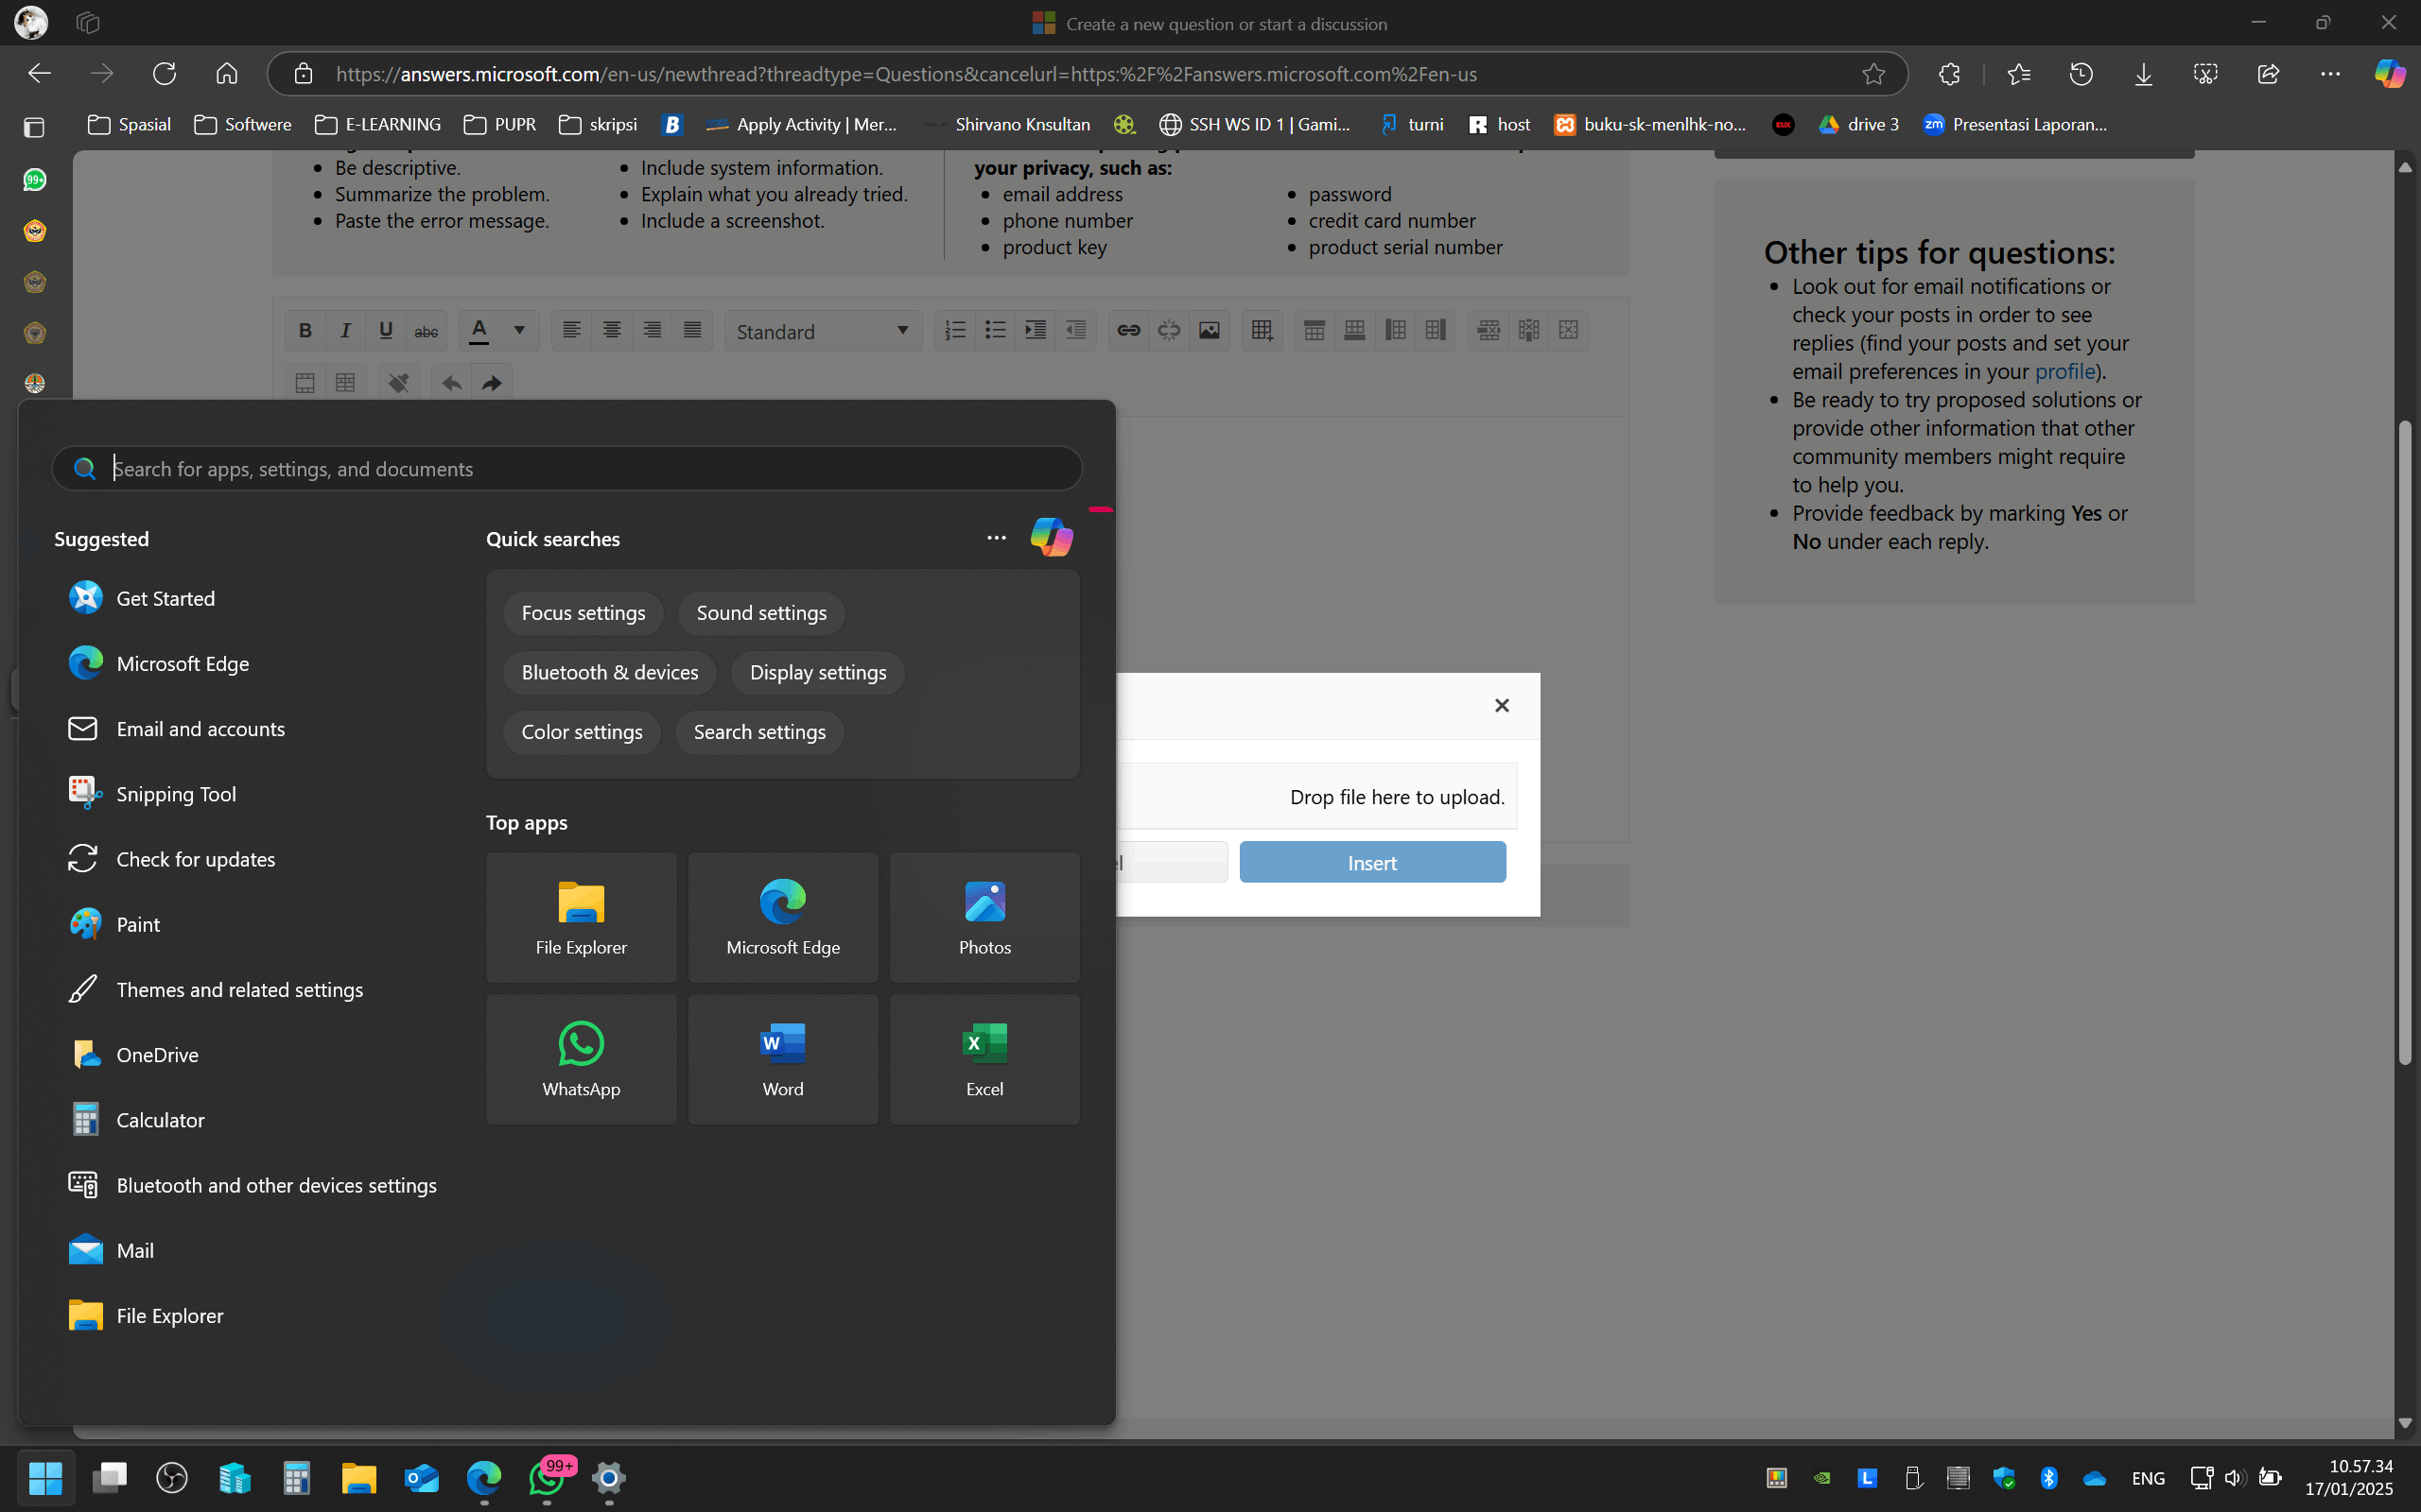Open font color dropdown arrow
The image size is (2421, 1512).
point(519,331)
